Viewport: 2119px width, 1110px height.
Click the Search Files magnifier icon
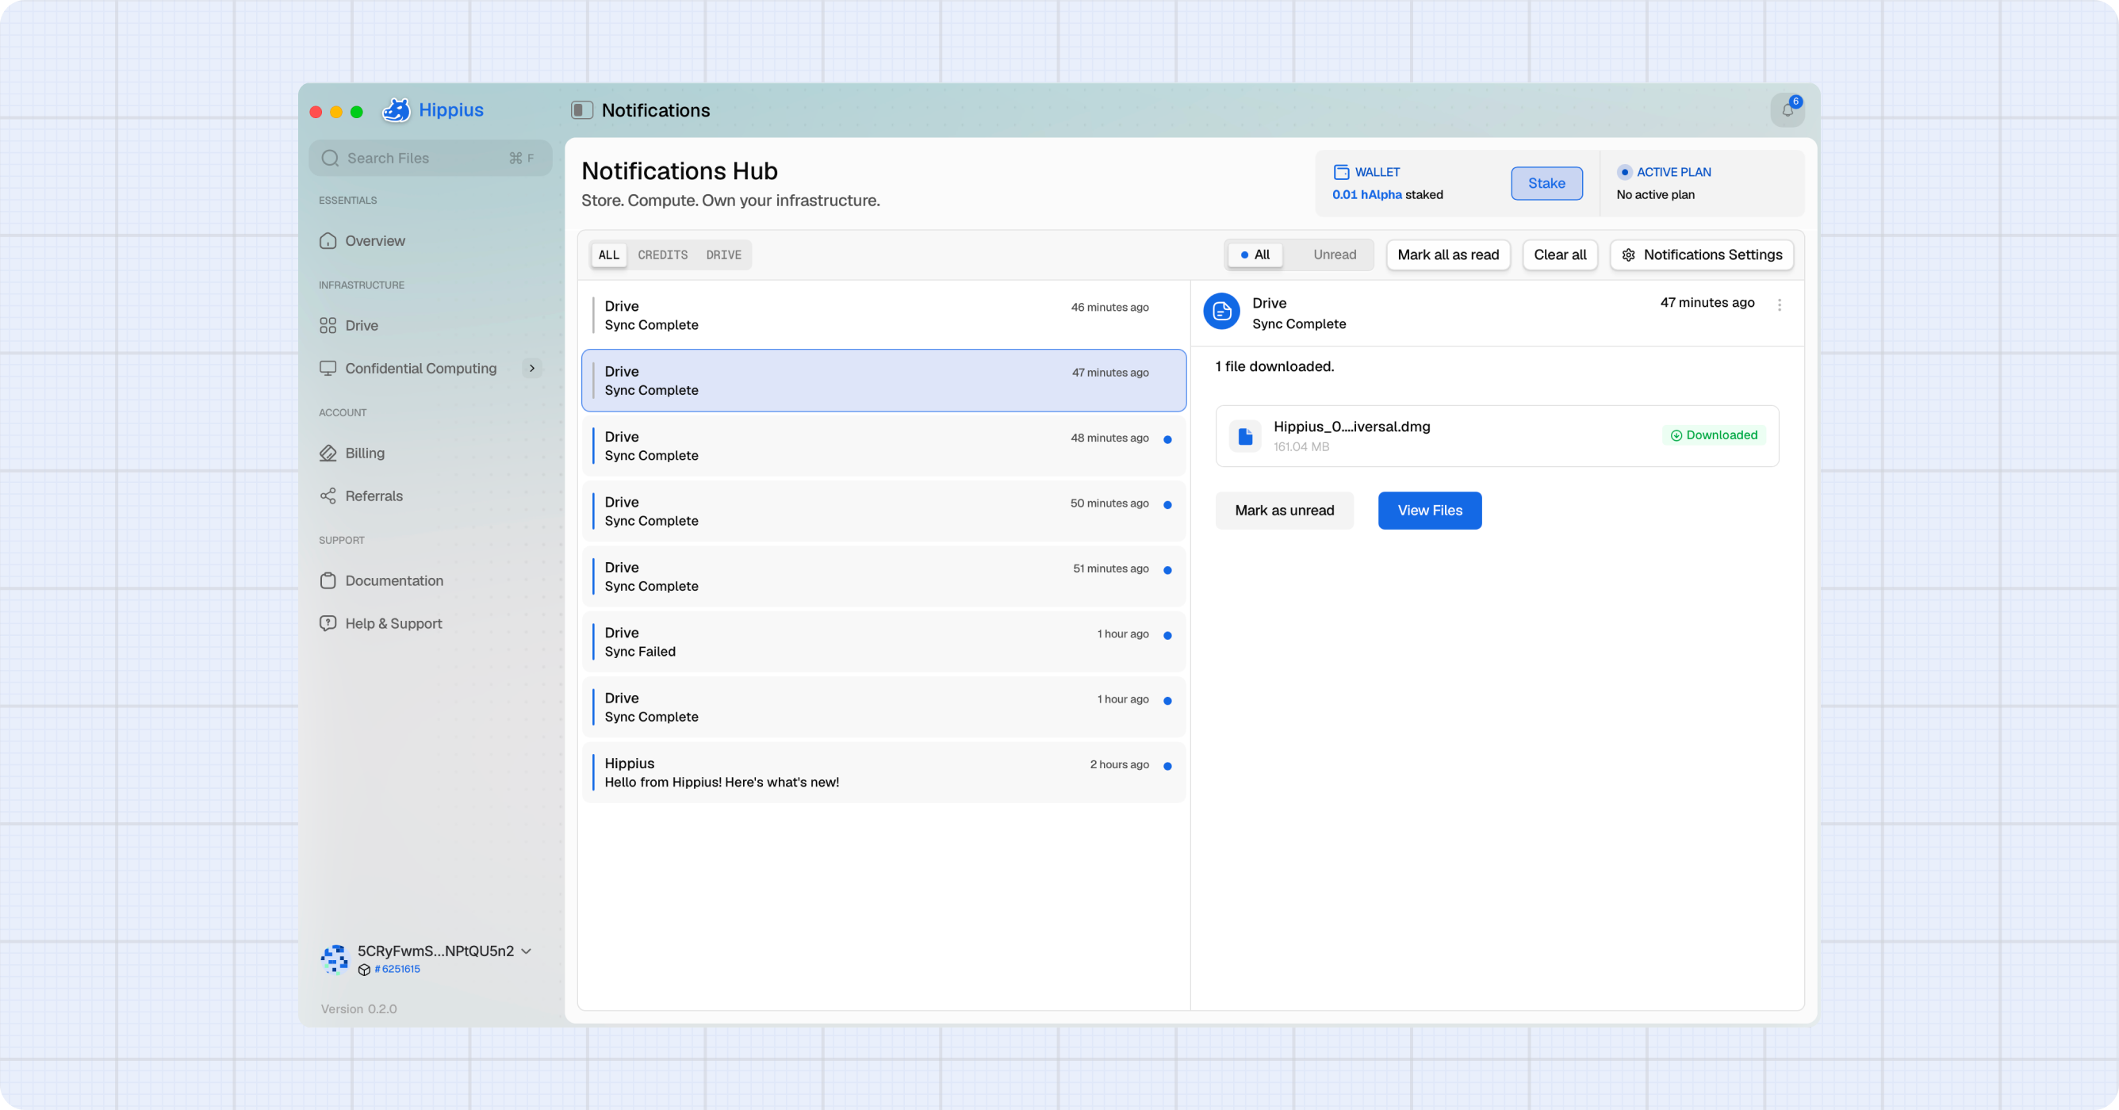coord(331,158)
